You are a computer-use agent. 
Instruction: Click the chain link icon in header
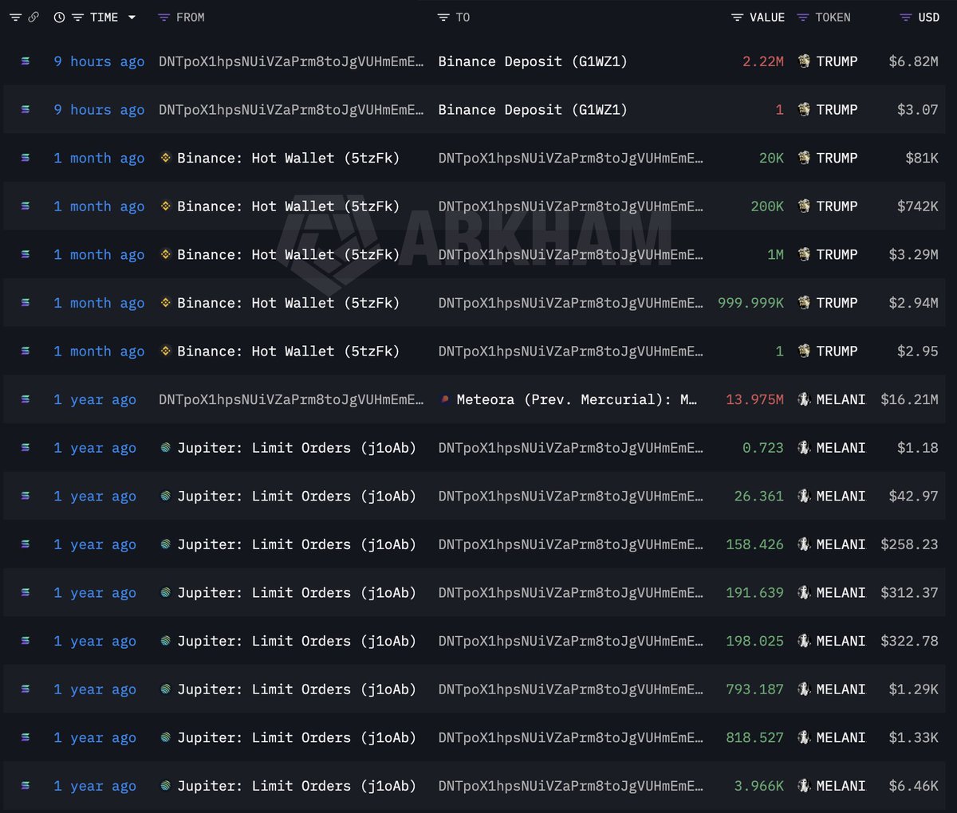click(33, 17)
